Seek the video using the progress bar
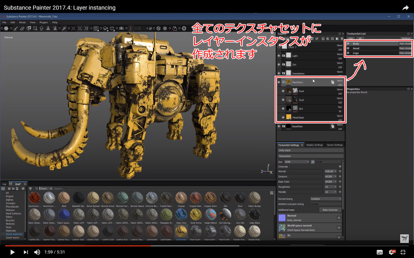The width and height of the screenshot is (414, 258). pos(207,246)
